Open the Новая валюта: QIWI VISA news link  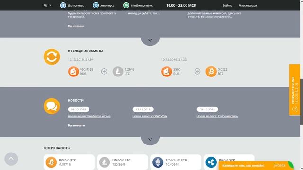click(x=150, y=116)
